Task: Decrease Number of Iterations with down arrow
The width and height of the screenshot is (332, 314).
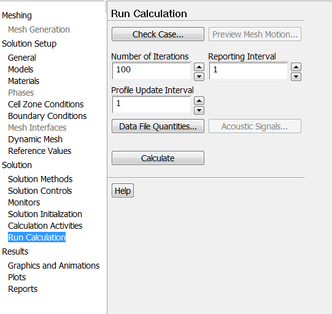Action: 199,77
